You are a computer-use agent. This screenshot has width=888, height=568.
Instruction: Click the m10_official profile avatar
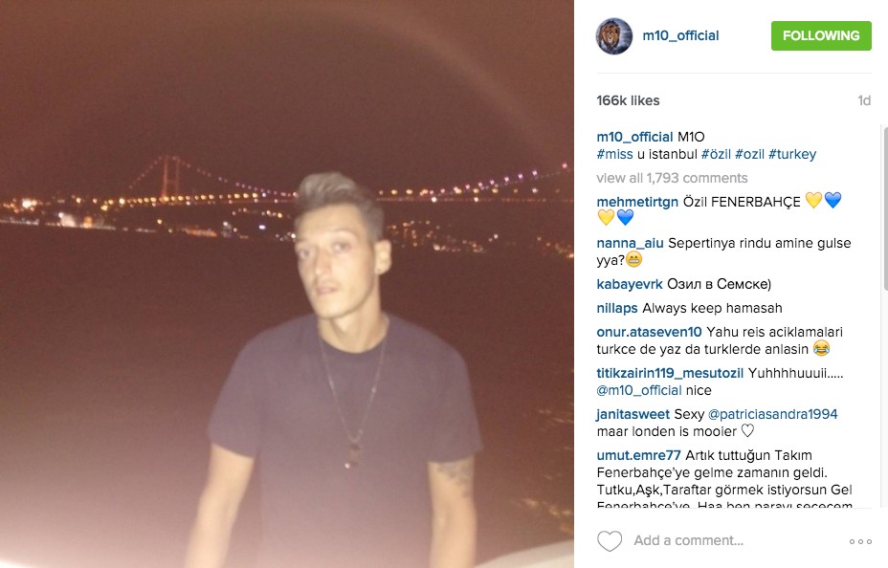[614, 36]
